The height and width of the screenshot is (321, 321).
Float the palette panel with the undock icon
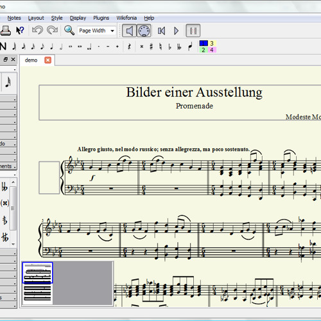[x=6, y=59]
